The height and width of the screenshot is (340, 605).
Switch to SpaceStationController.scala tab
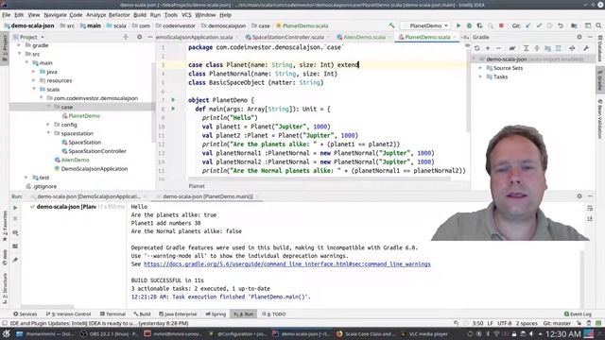[287, 37]
